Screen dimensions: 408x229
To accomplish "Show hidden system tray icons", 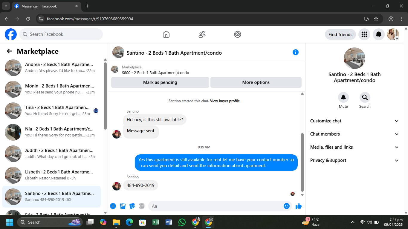I will point(353,222).
